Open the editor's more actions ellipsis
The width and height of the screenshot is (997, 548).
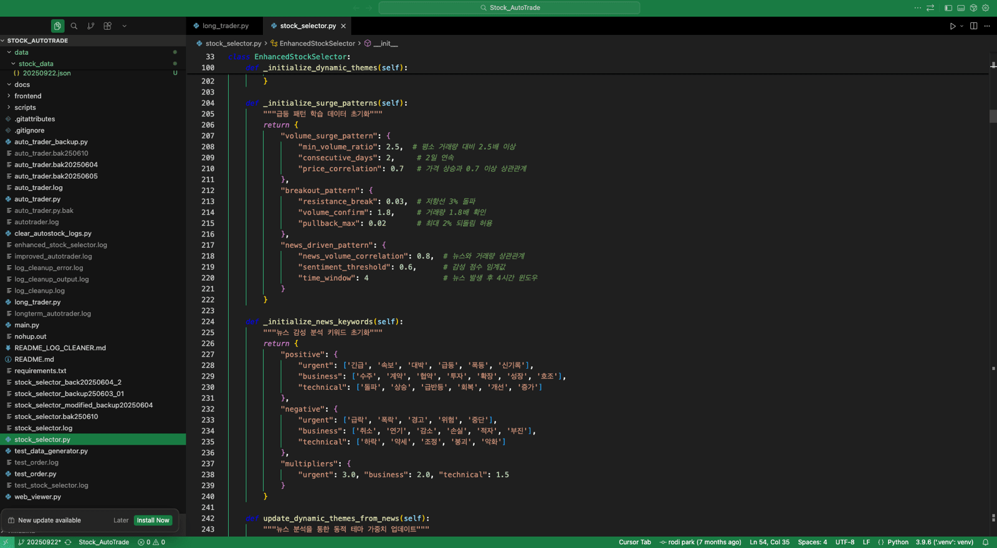tap(987, 26)
